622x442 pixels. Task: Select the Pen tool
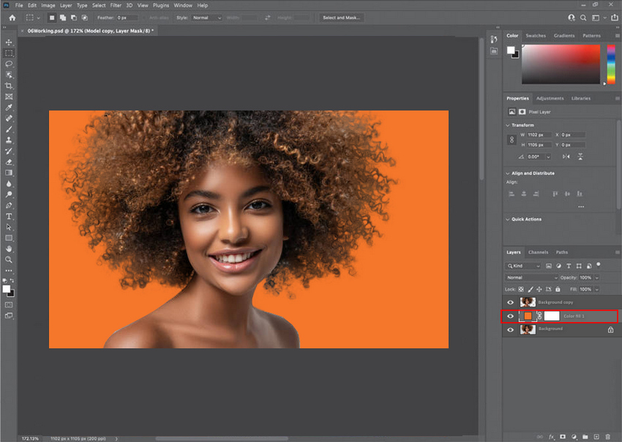coord(9,206)
